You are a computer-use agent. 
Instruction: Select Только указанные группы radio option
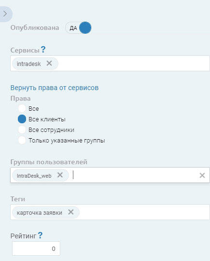pos(22,140)
